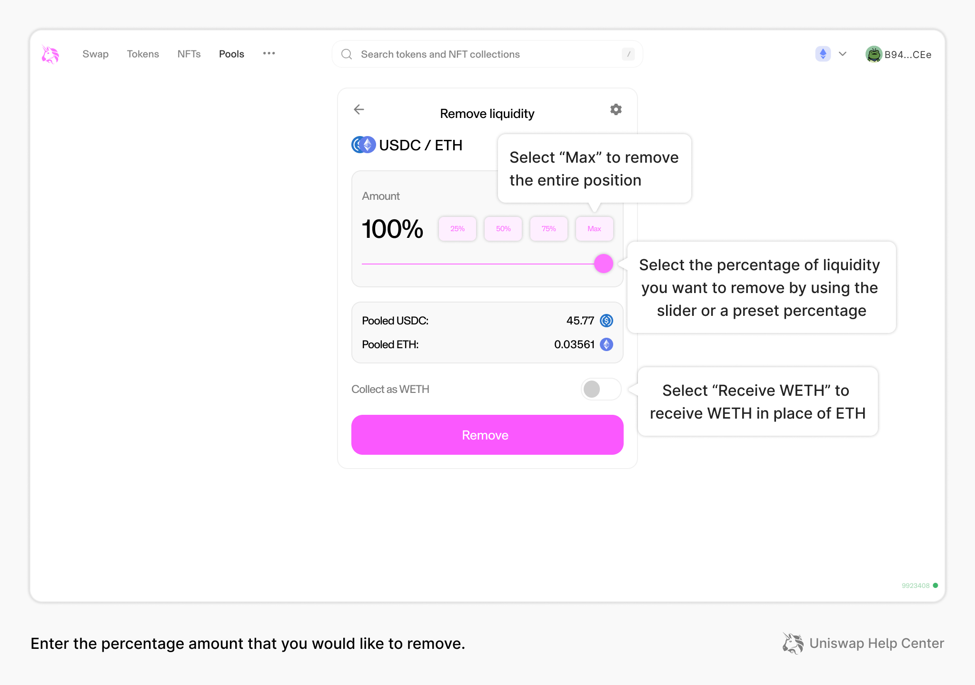This screenshot has width=975, height=685.
Task: Open the B94...CEe wallet account menu
Action: [x=907, y=55]
